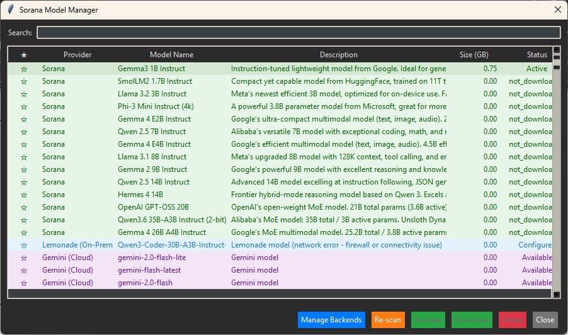Toggle favorite star for Gemma3 1B Instruct
The image size is (568, 335).
pos(24,69)
